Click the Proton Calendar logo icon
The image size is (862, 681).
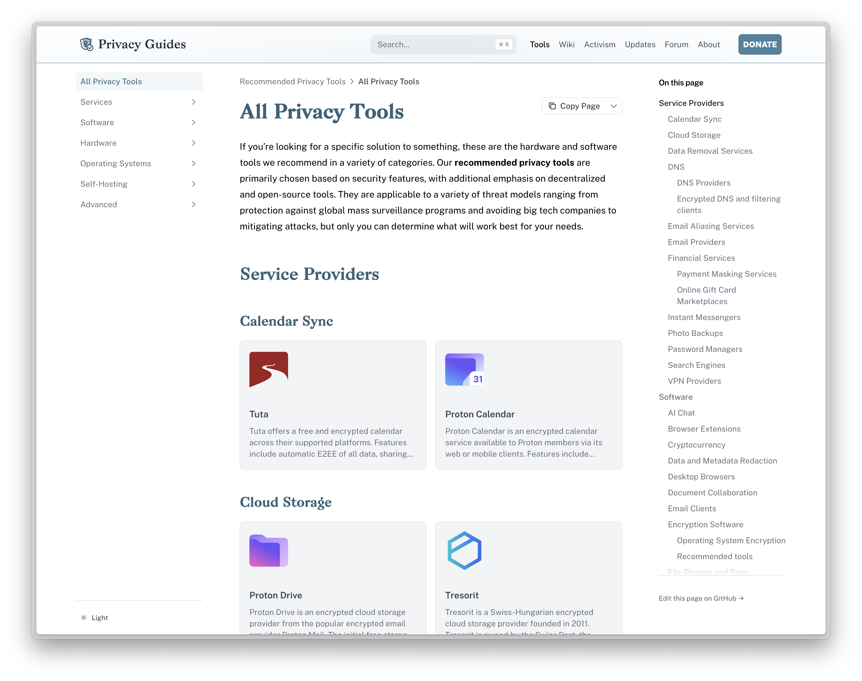tap(465, 369)
